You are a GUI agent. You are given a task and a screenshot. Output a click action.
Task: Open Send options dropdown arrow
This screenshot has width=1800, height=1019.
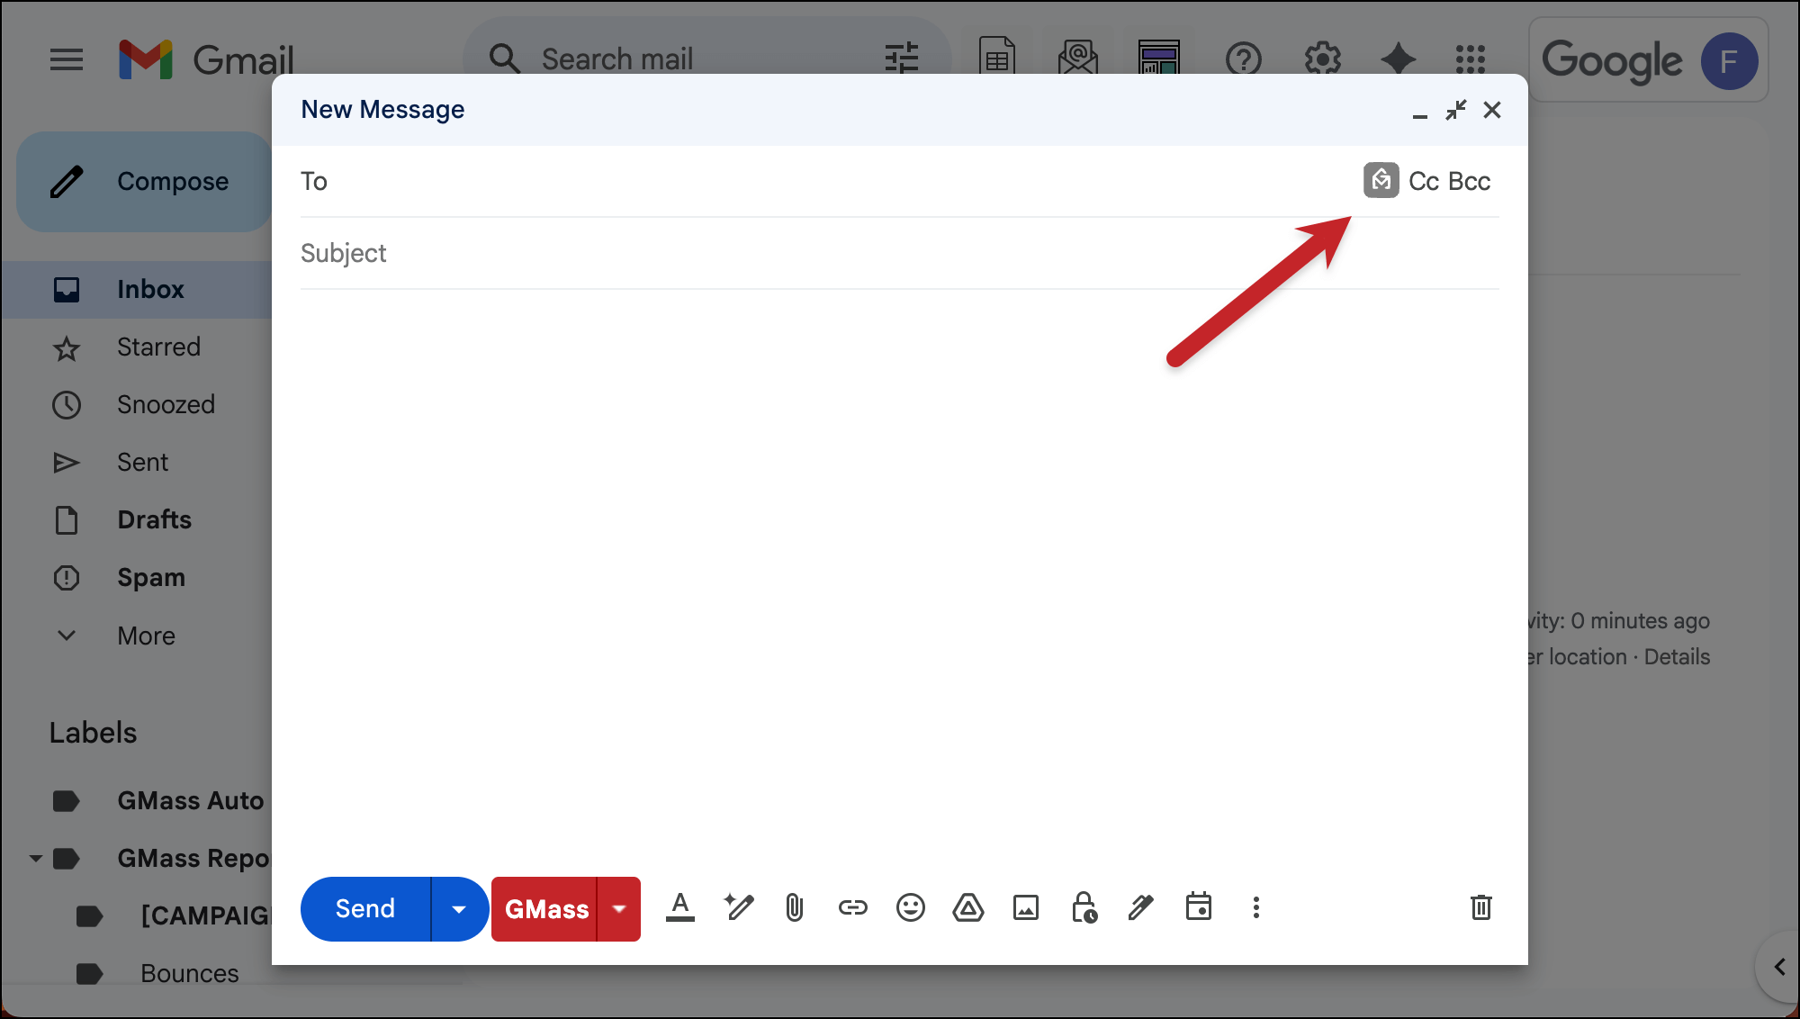click(x=459, y=909)
